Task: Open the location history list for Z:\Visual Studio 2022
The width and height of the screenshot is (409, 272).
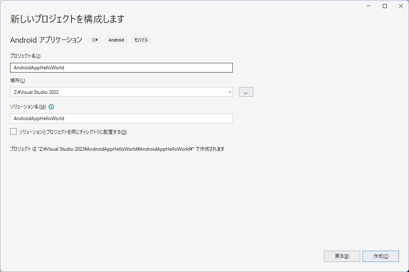Action: pyautogui.click(x=230, y=92)
